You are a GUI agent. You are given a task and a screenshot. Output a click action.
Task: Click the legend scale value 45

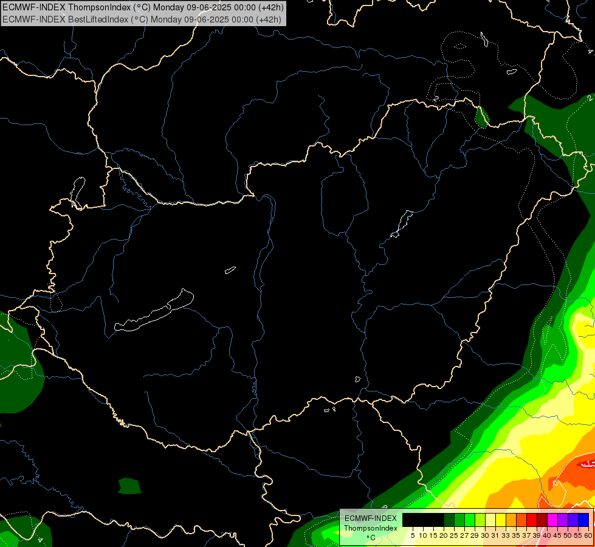557,535
